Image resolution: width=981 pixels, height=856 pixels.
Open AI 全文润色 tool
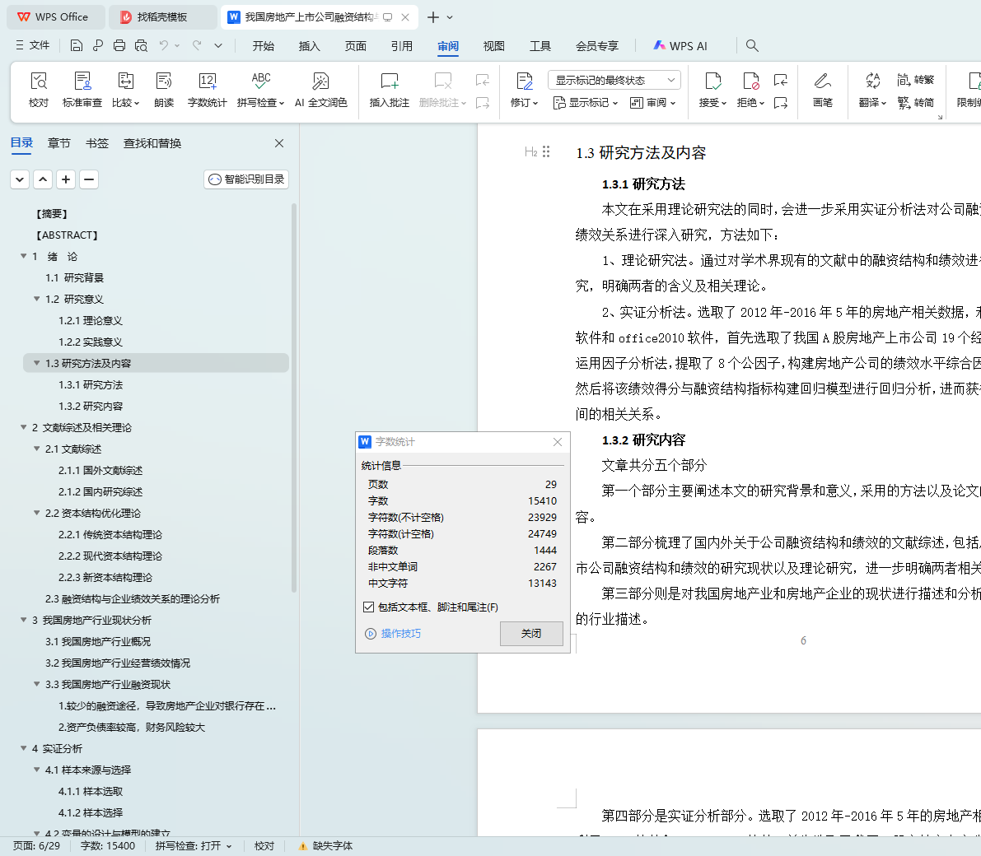321,90
